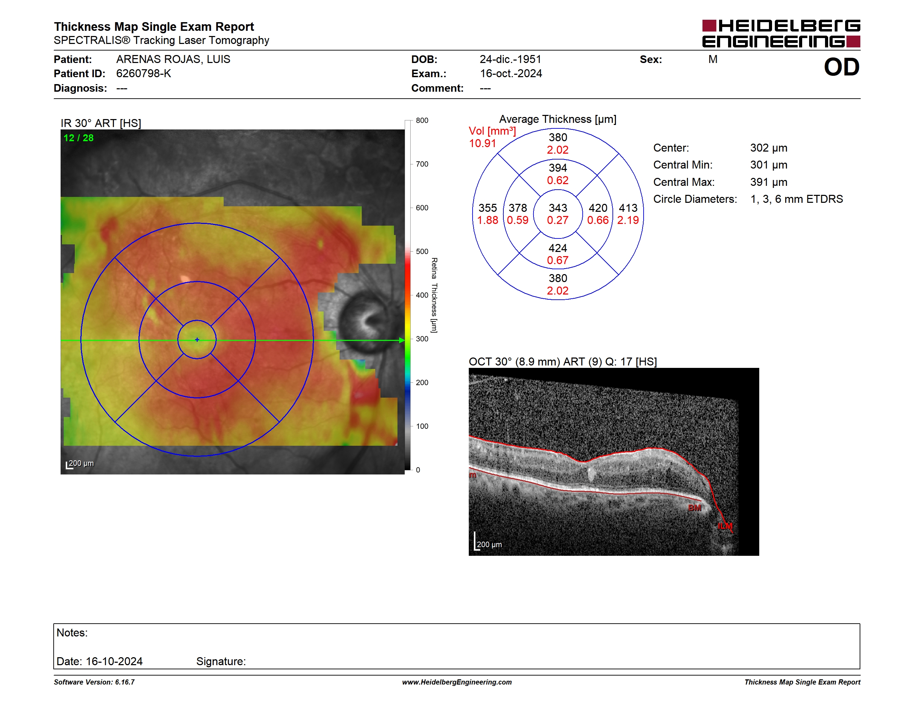Click the Central Max value 391 µm
914x706 pixels.
coord(769,182)
